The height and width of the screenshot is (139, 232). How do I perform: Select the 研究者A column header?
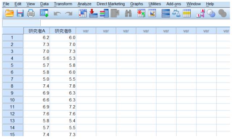[37, 31]
